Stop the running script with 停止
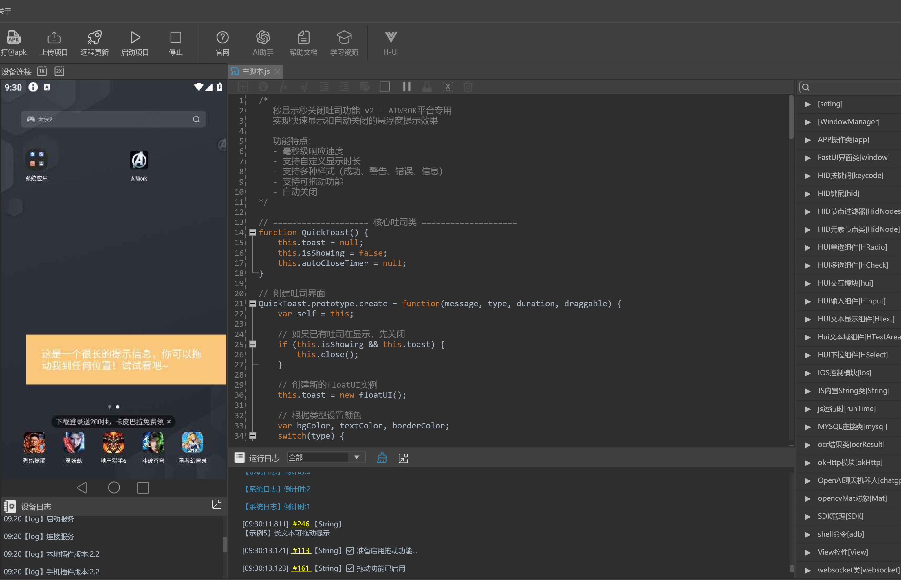901x580 pixels. (x=176, y=43)
